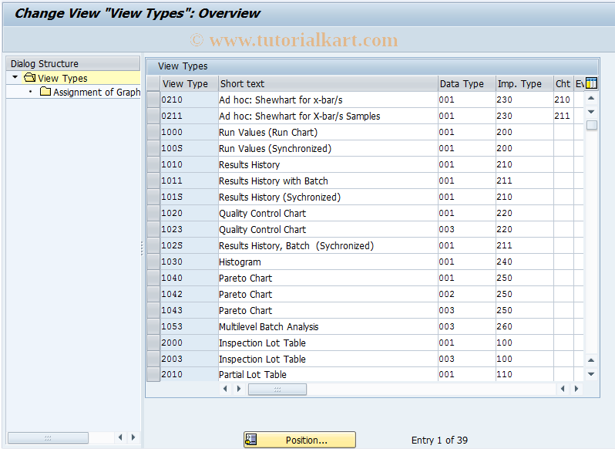This screenshot has height=449, width=615.
Task: Click the 'Ad hoc: Shewhart for x-bar/s' cell
Action: 328,100
